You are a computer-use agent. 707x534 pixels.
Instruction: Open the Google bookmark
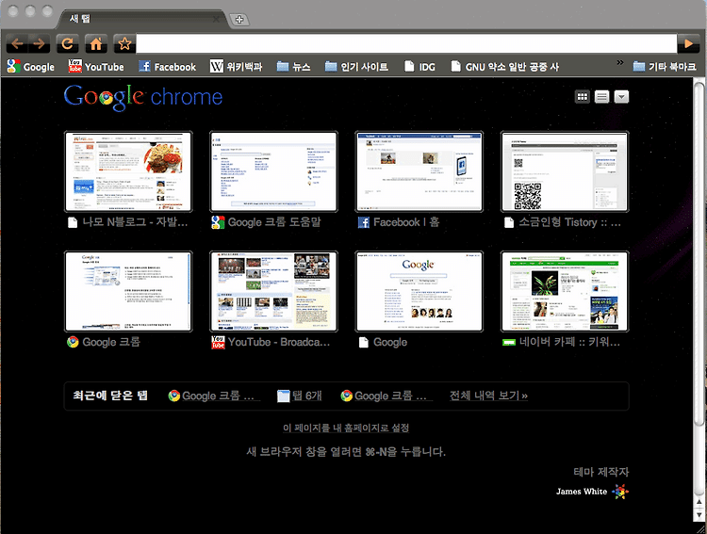click(31, 67)
